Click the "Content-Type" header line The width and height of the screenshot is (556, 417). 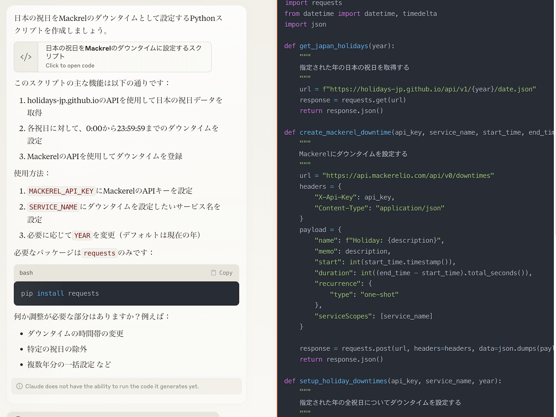point(379,208)
